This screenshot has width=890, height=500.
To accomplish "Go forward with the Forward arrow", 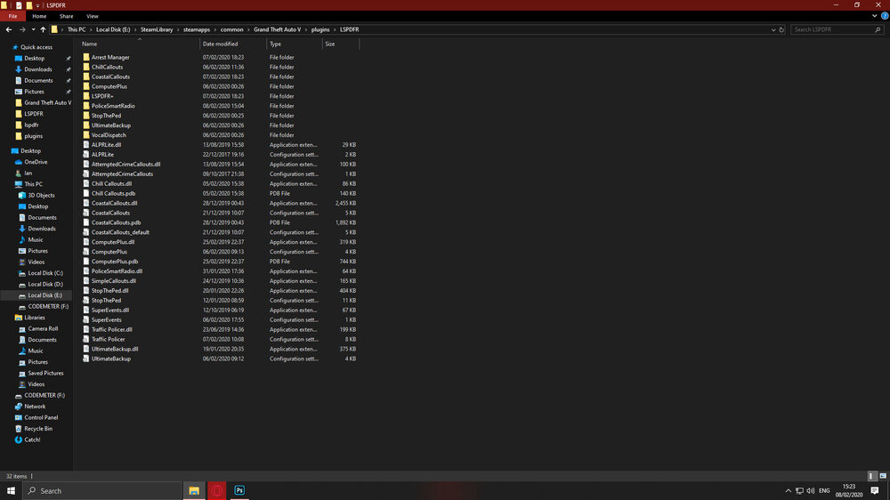I will [22, 29].
